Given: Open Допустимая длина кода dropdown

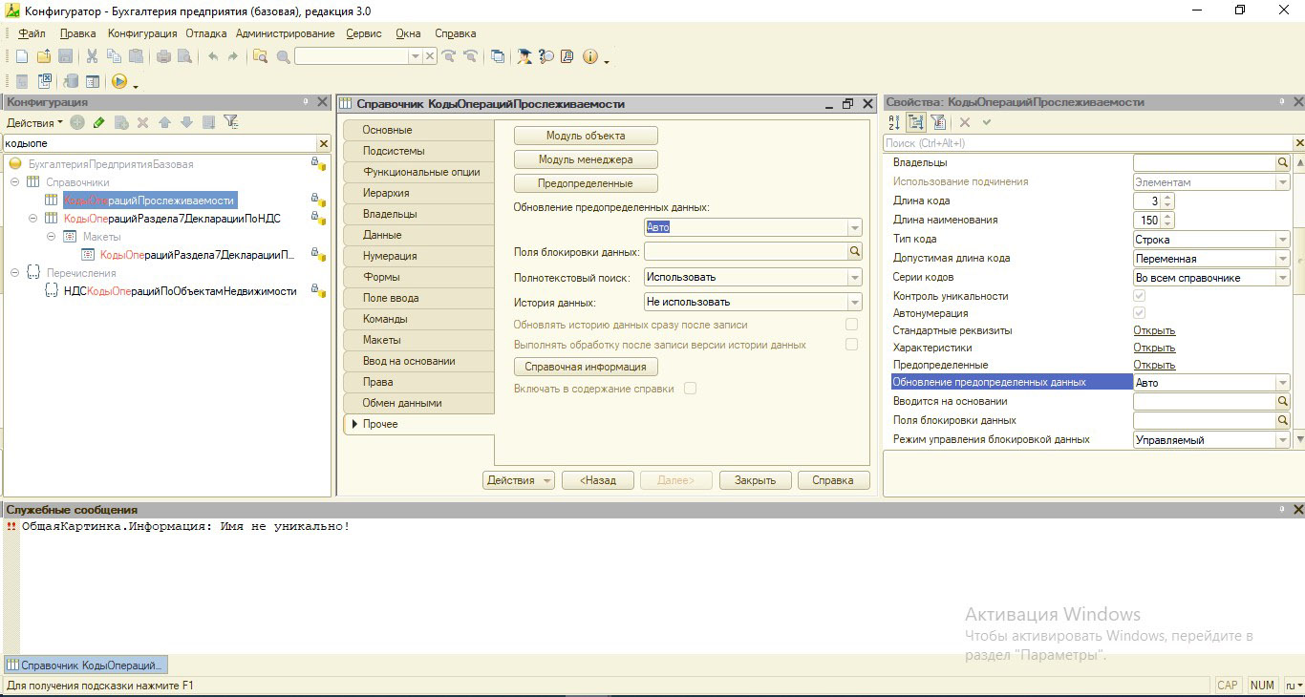Looking at the screenshot, I should tap(1283, 259).
